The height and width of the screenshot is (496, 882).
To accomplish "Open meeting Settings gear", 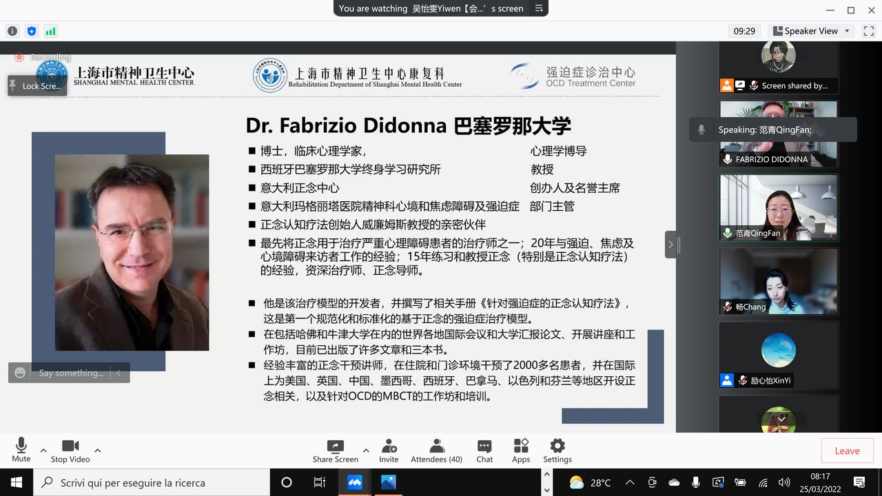I will click(557, 451).
